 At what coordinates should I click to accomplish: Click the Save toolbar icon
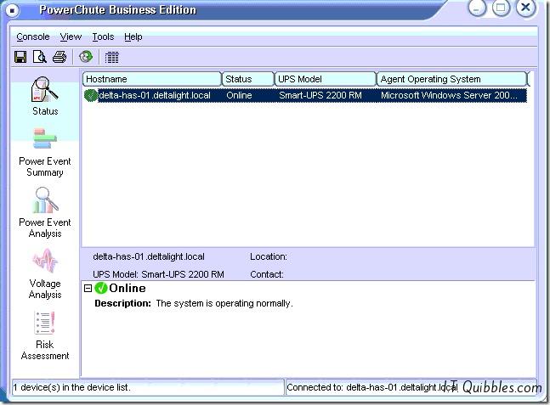(20, 57)
